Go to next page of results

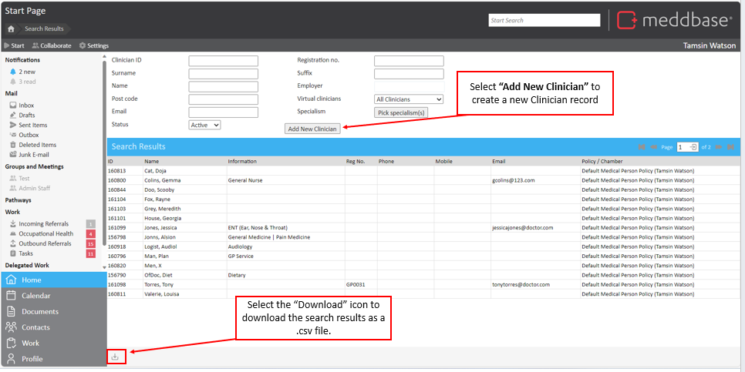click(719, 146)
